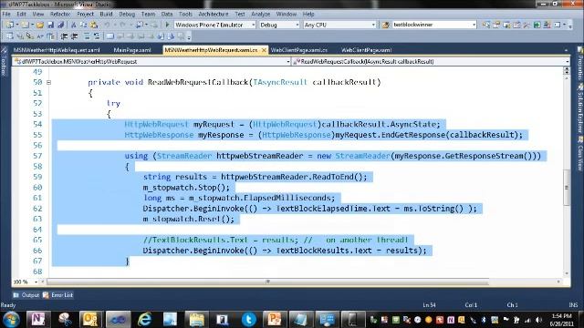Open the Build menu

[x=106, y=15]
